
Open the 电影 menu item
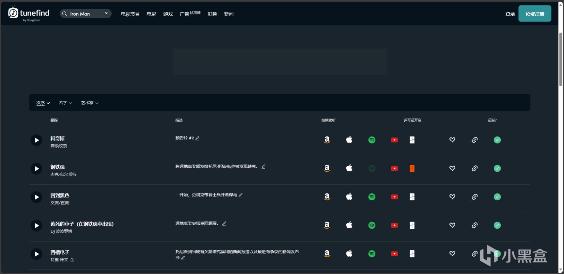pos(151,14)
